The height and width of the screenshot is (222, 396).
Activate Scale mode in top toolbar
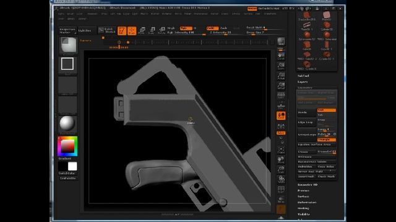point(152,31)
